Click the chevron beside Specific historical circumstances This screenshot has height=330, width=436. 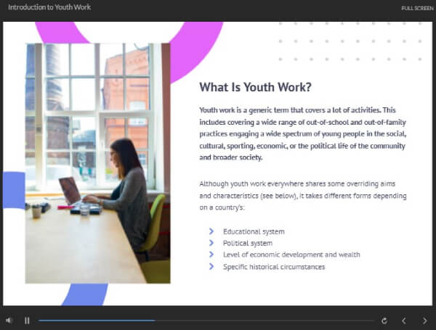click(x=211, y=266)
